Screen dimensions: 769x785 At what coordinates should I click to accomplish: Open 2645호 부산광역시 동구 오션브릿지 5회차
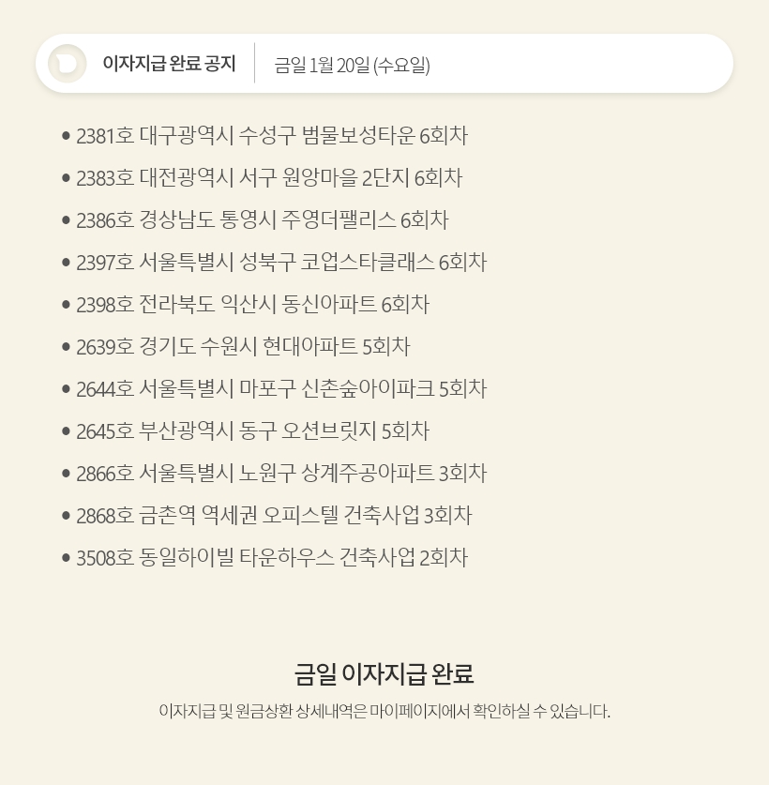click(252, 431)
